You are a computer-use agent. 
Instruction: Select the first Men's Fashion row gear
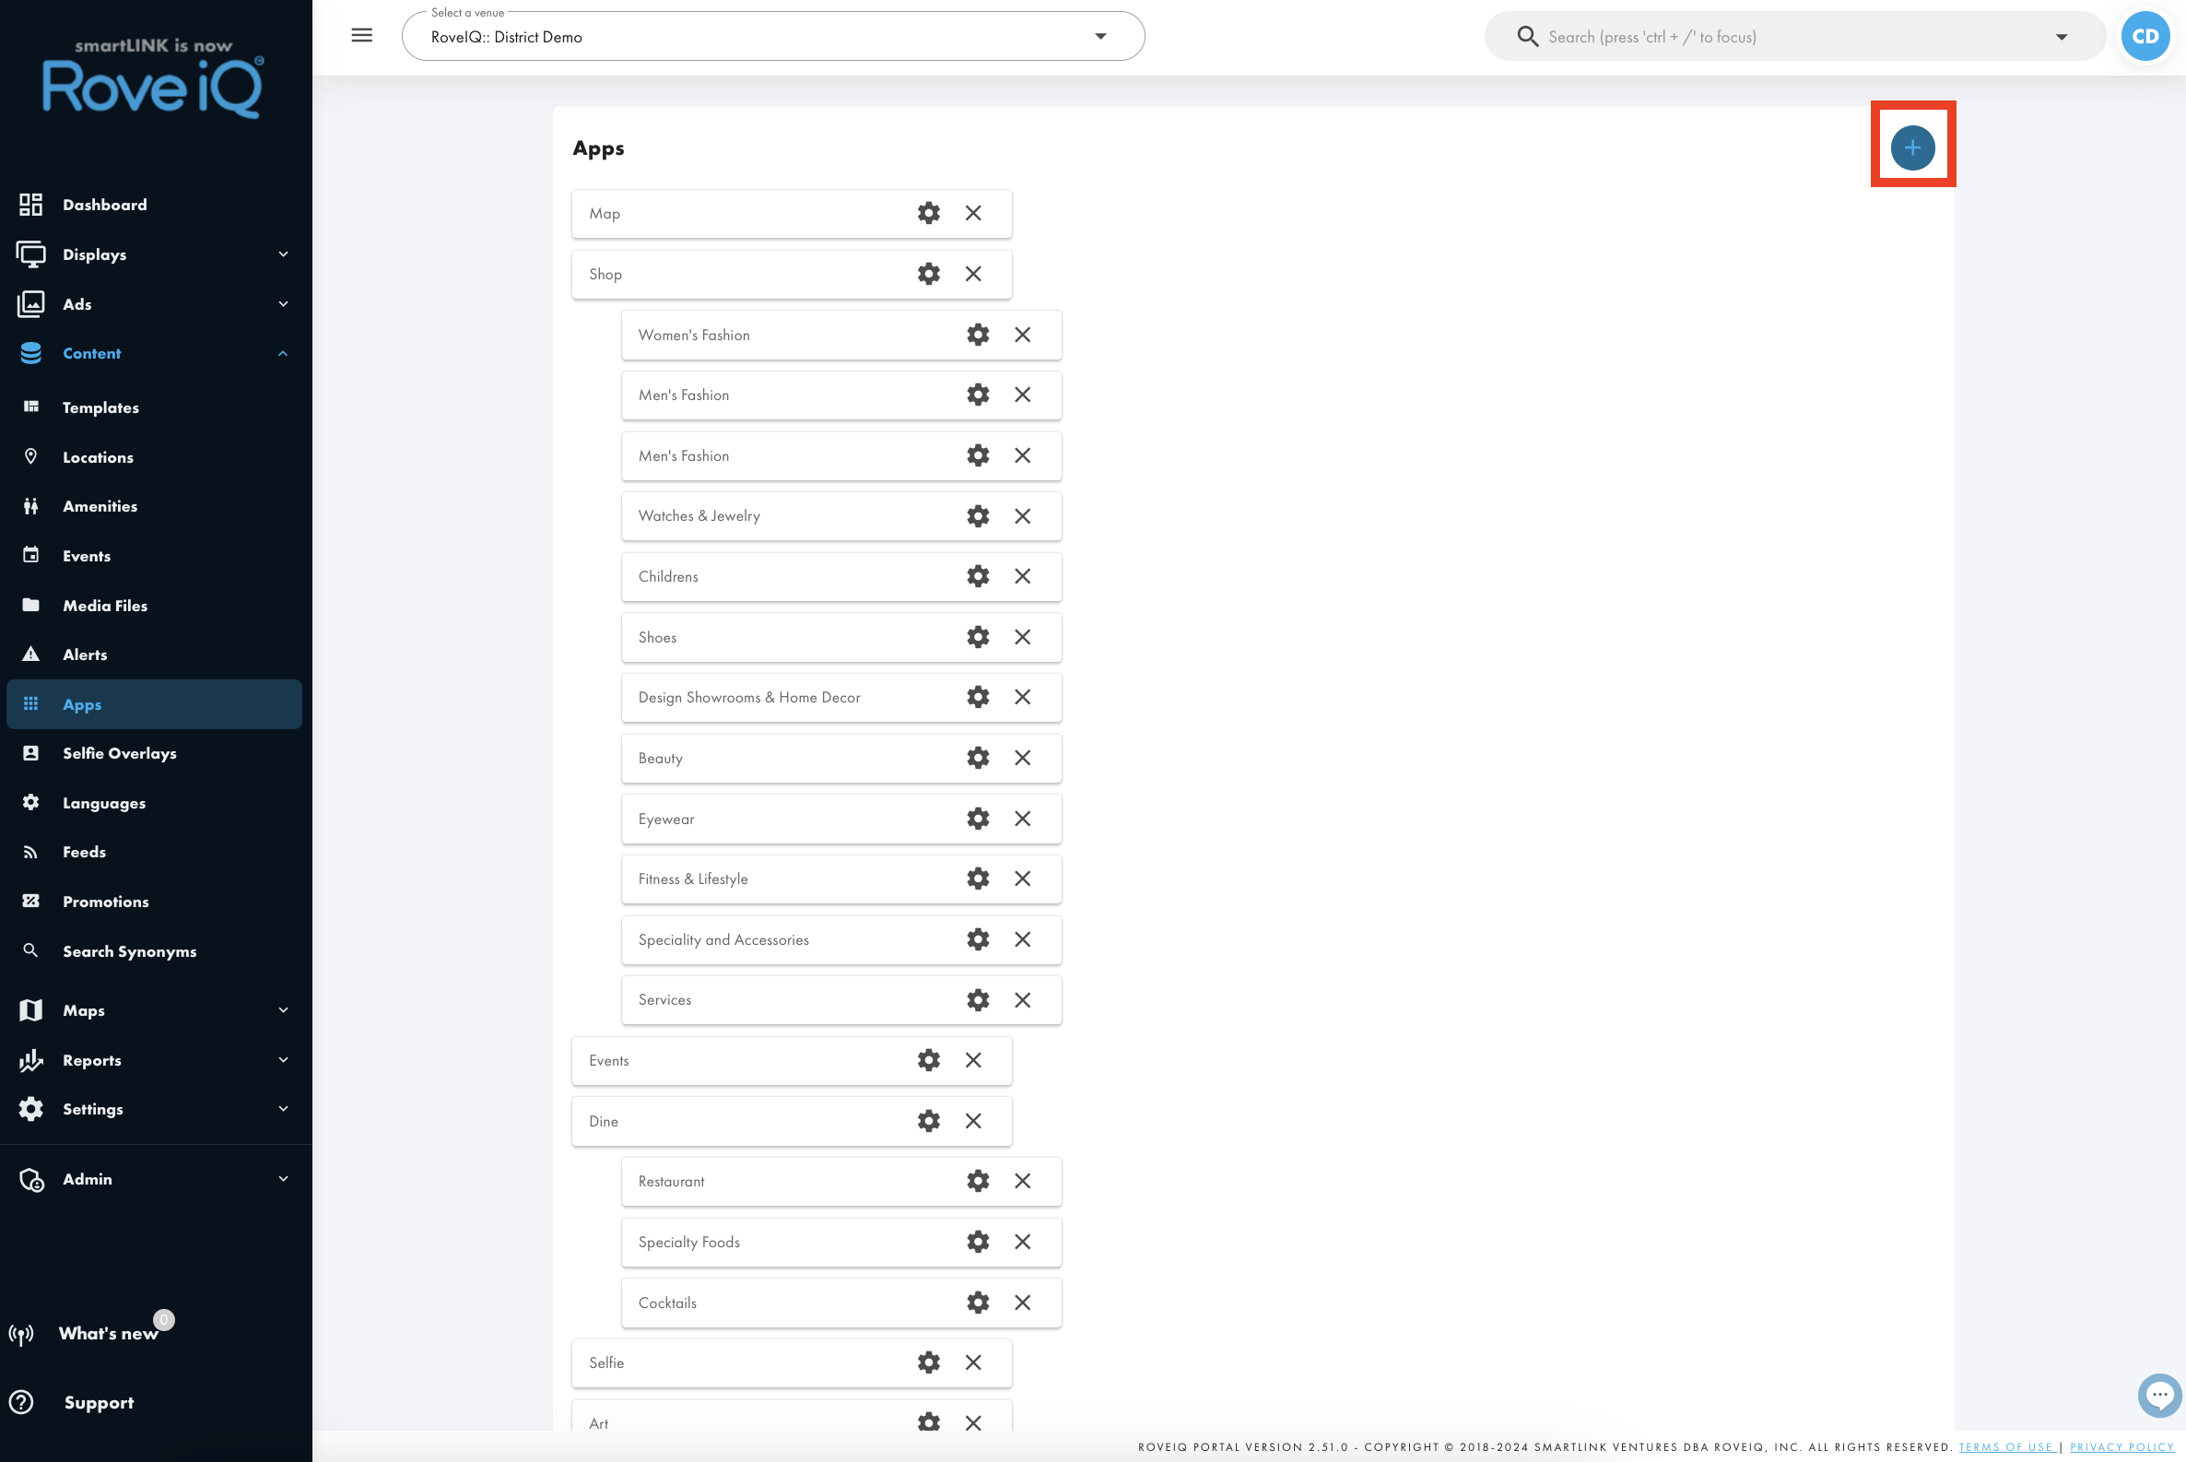click(x=978, y=395)
